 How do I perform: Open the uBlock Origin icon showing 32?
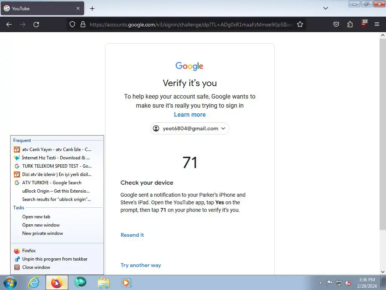point(364,24)
